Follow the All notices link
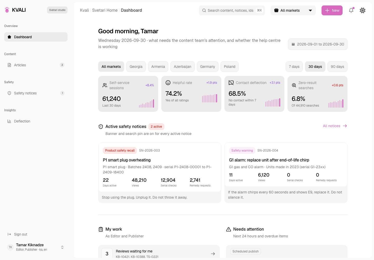The image size is (374, 260). point(335,126)
